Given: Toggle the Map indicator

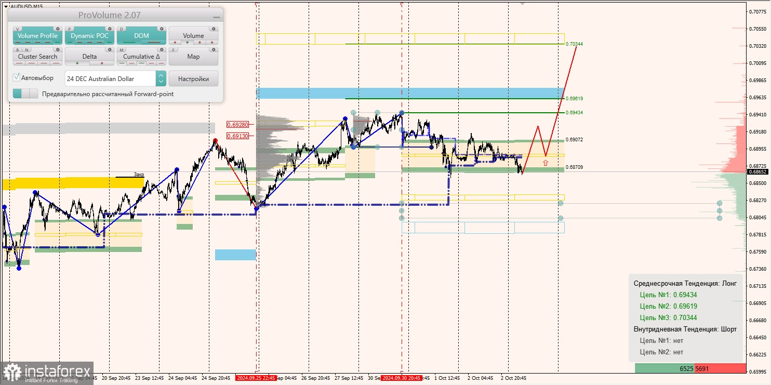Looking at the screenshot, I should click(193, 56).
